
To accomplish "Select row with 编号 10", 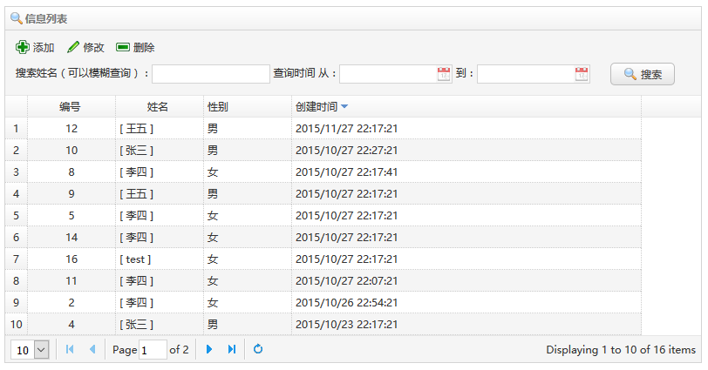I will pyautogui.click(x=323, y=150).
